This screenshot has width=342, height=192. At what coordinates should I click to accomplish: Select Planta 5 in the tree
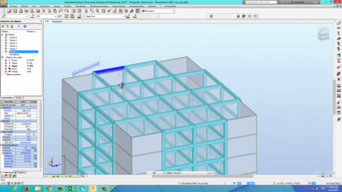[x=13, y=41]
